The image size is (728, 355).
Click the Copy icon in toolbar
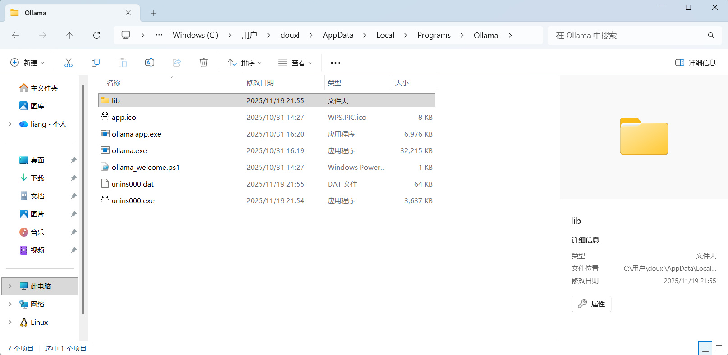[x=96, y=63]
